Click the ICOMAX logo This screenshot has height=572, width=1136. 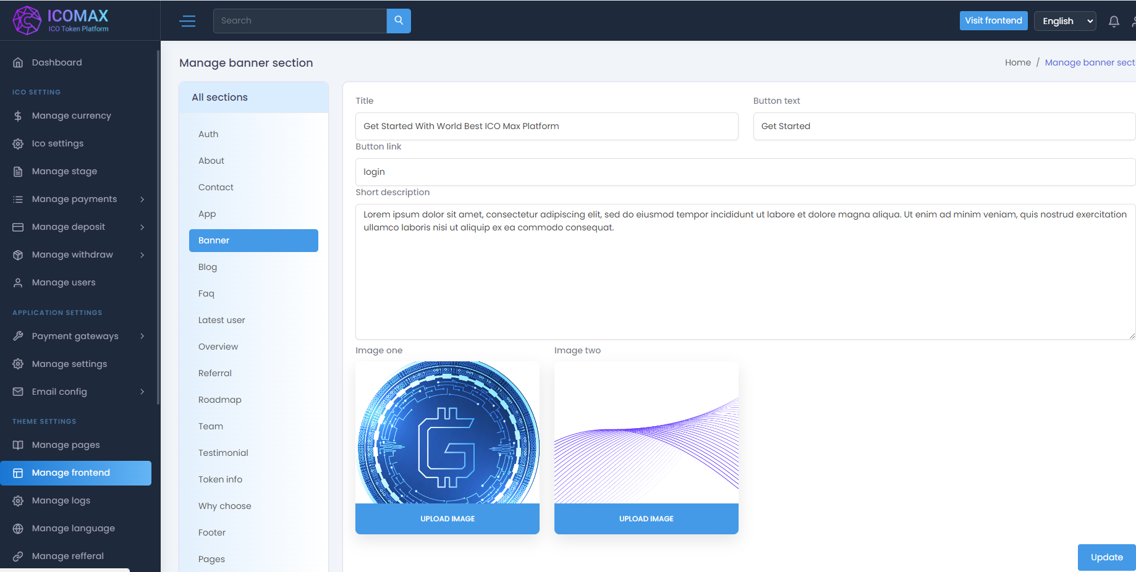[61, 20]
